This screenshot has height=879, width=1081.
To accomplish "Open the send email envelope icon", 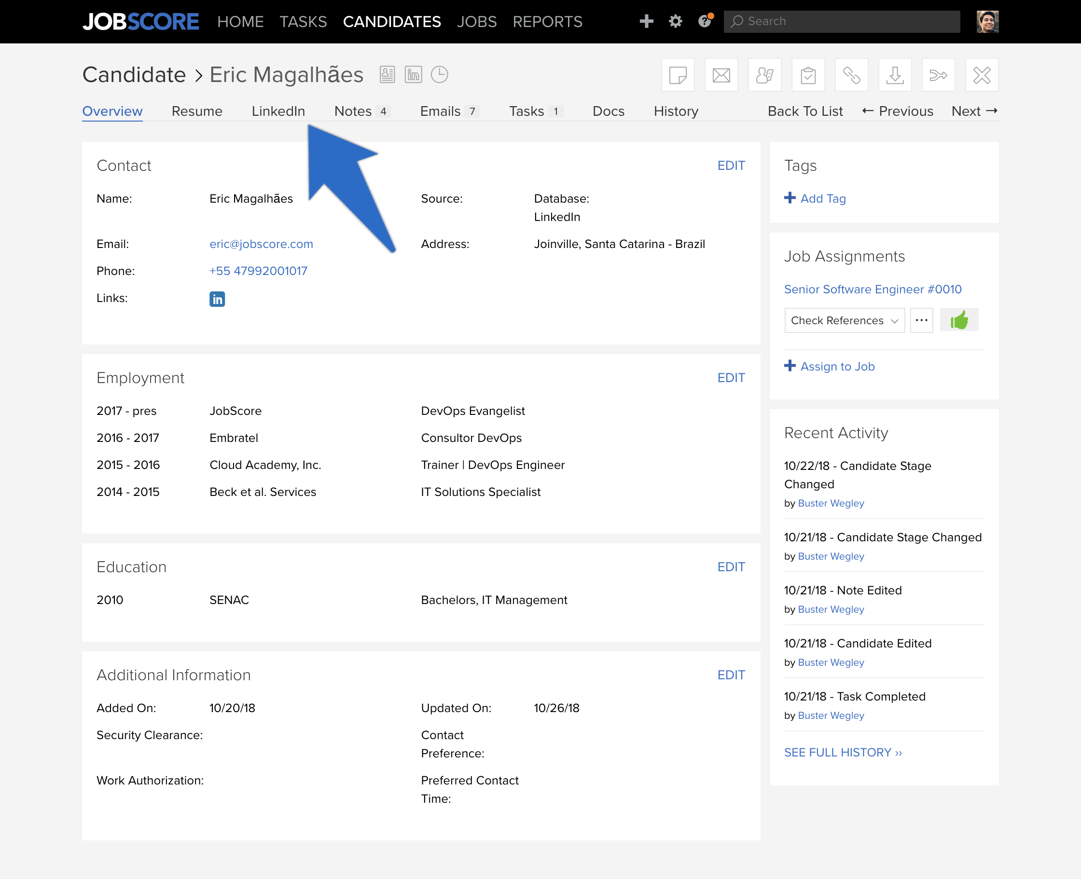I will (721, 75).
